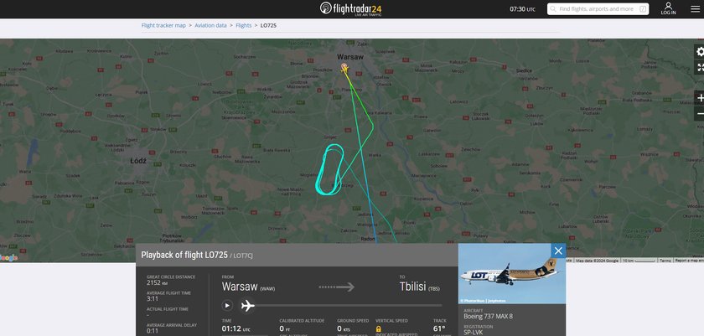Click the playback progress airplane handle
Screen dimensions: 704x336
(248, 306)
